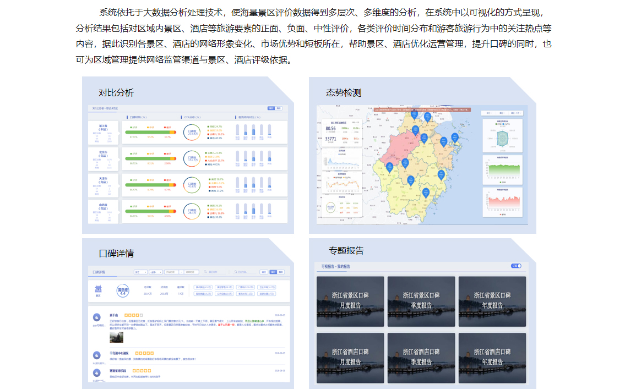Image resolution: width=625 pixels, height=390 pixels.
Task: Open 浙江省景区口碑 月度报告 thumbnail
Action: click(x=350, y=301)
